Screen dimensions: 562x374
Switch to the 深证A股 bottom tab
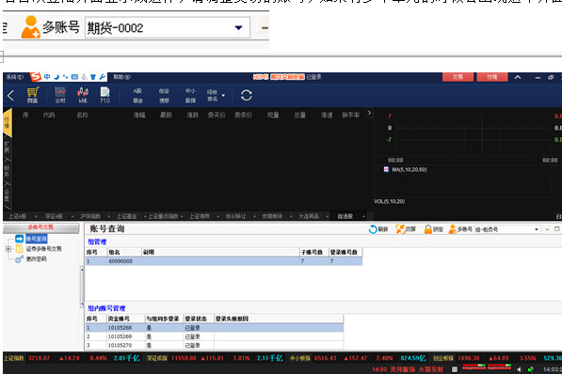54,216
